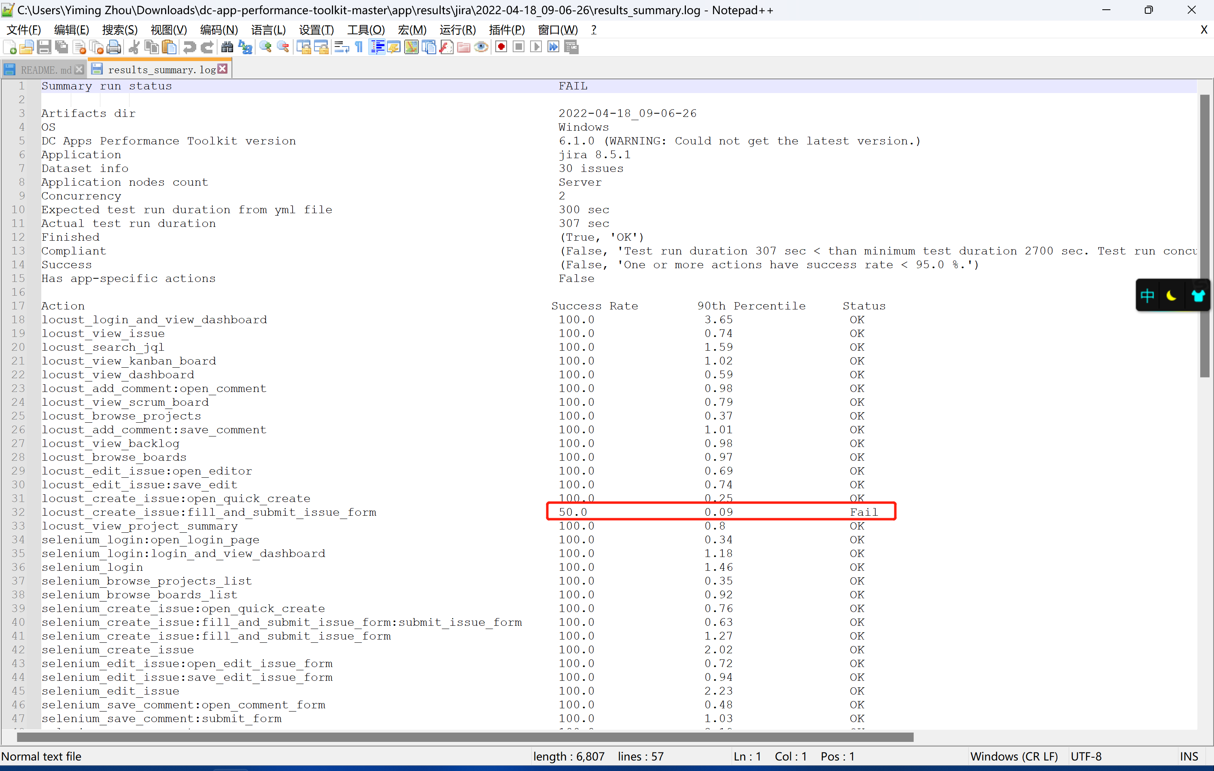Toggle show all characters pilcrow button
The image size is (1214, 771).
pyautogui.click(x=359, y=47)
